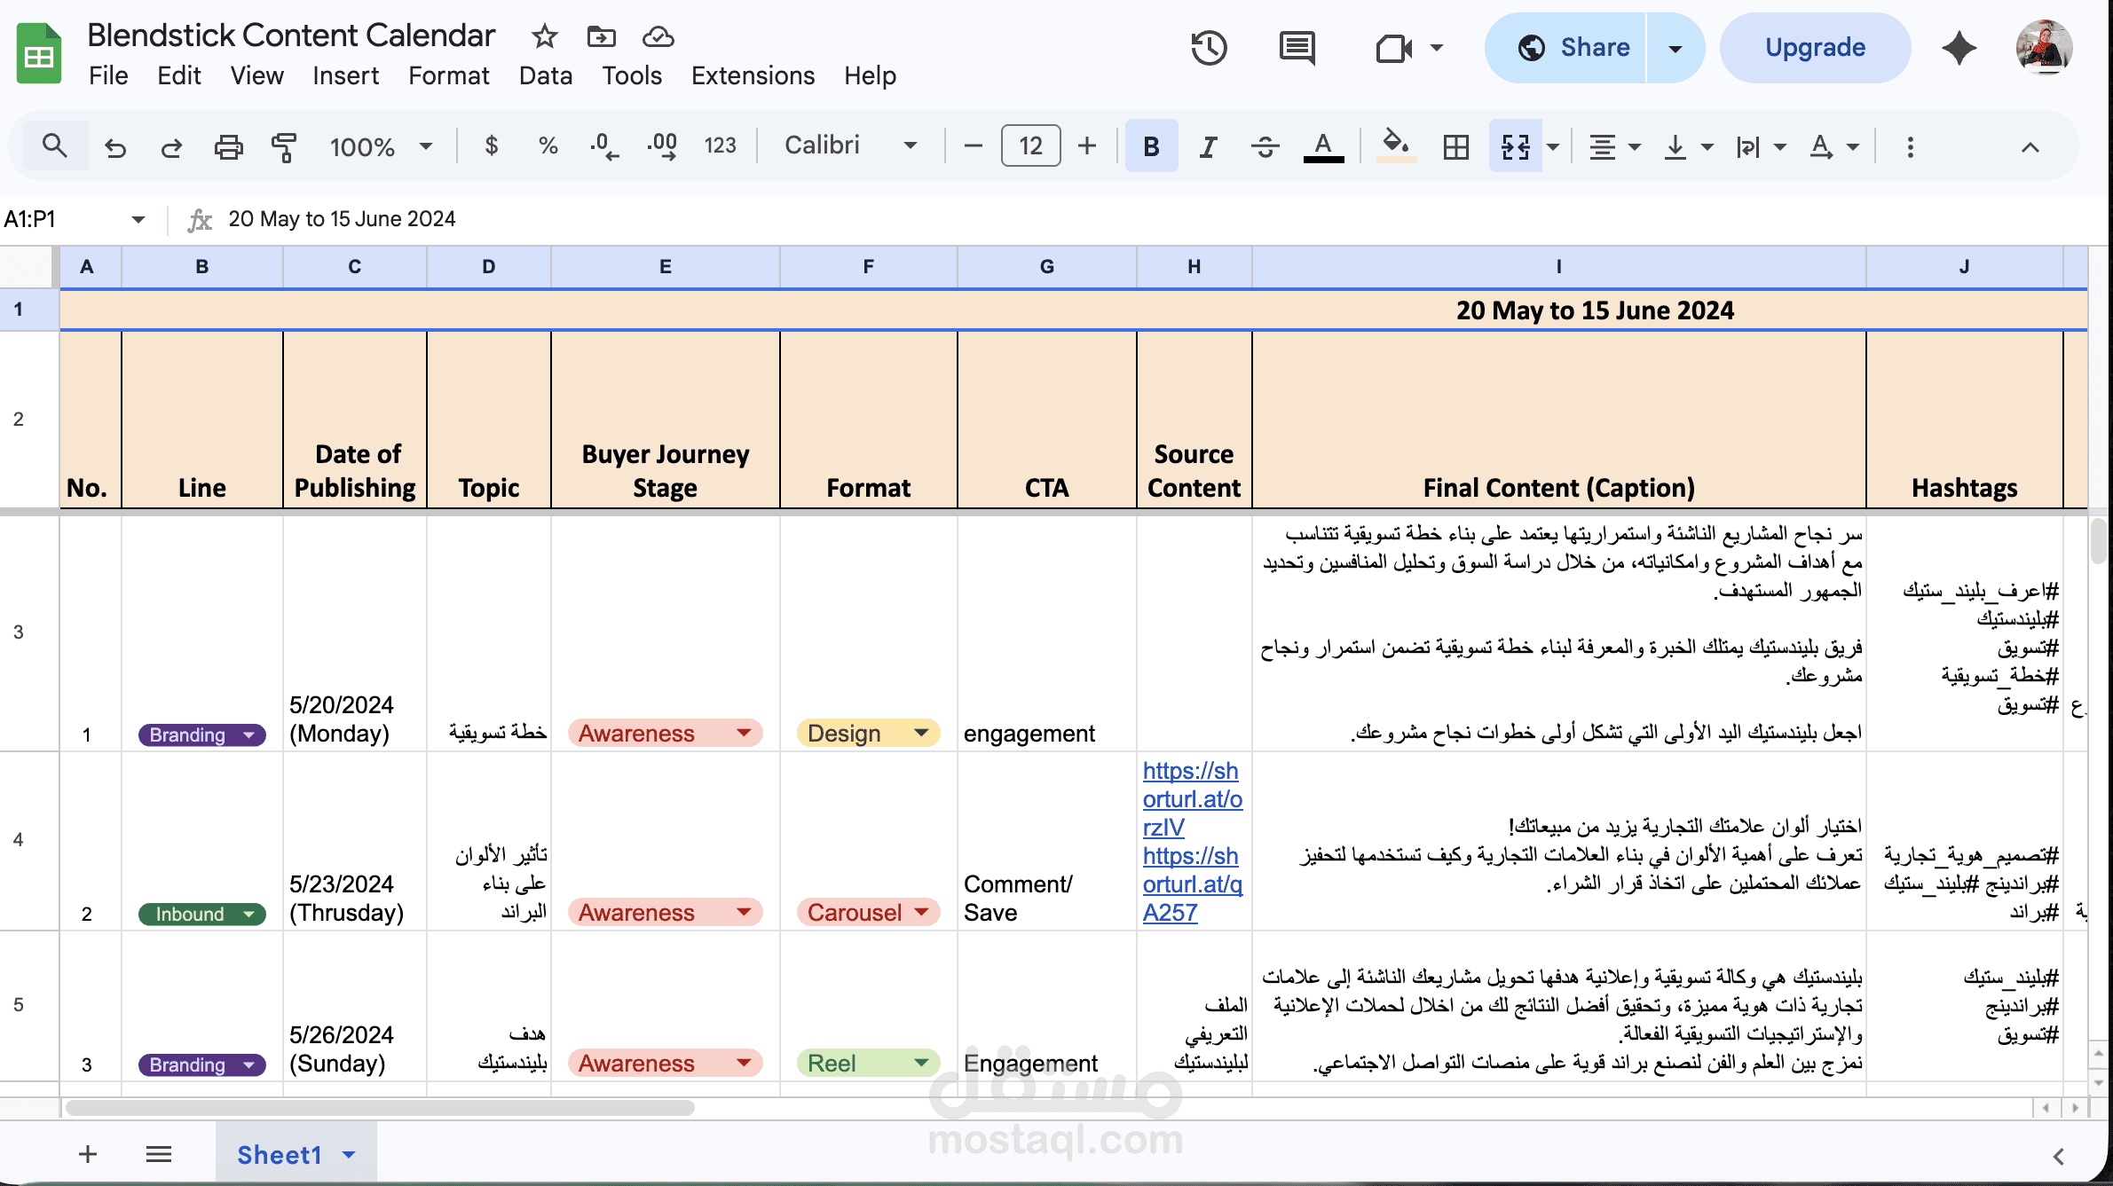Screen dimensions: 2113x1186
Task: Open the Awareness dropdown in row 3
Action: [744, 733]
